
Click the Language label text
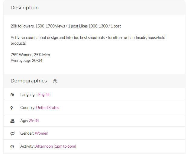pos(29,95)
